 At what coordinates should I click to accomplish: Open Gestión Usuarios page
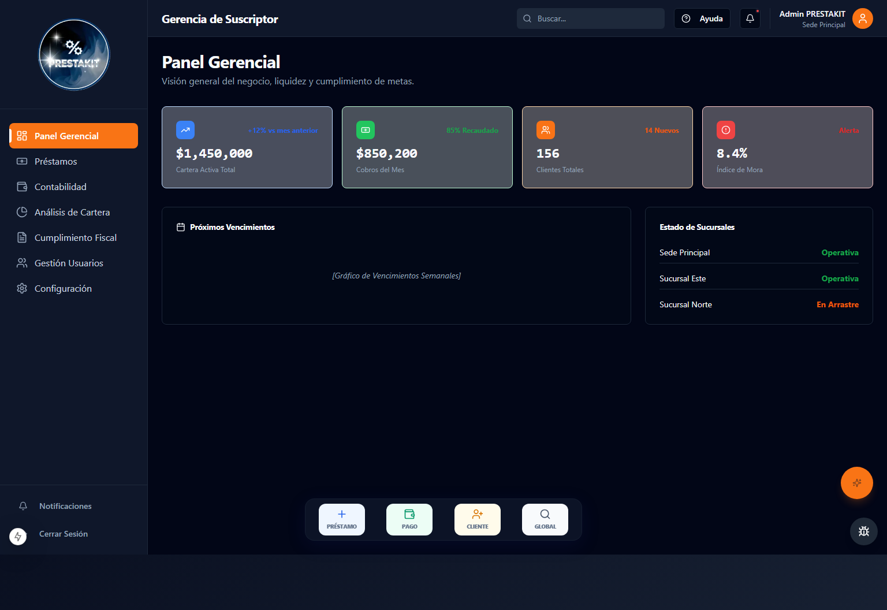[74, 263]
